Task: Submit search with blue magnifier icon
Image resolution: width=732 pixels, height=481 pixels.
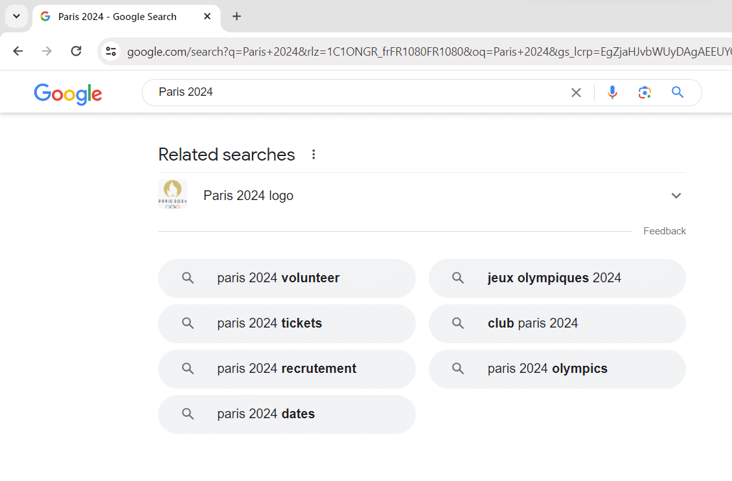Action: click(678, 93)
